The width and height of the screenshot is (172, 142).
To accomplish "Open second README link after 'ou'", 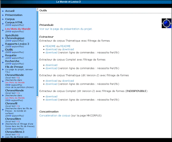I will pyautogui.click(x=65, y=46).
